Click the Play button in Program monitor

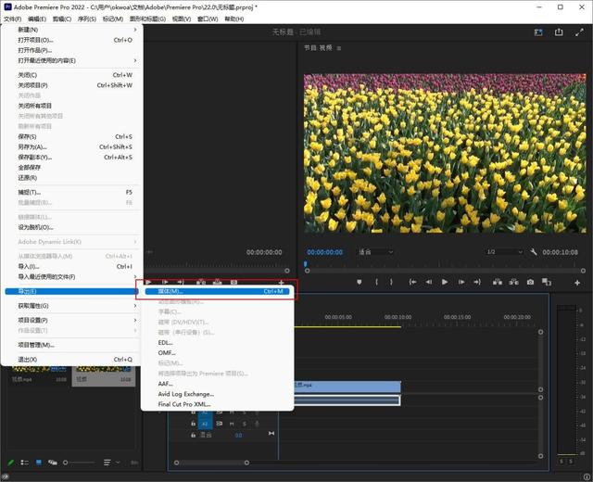click(x=445, y=282)
